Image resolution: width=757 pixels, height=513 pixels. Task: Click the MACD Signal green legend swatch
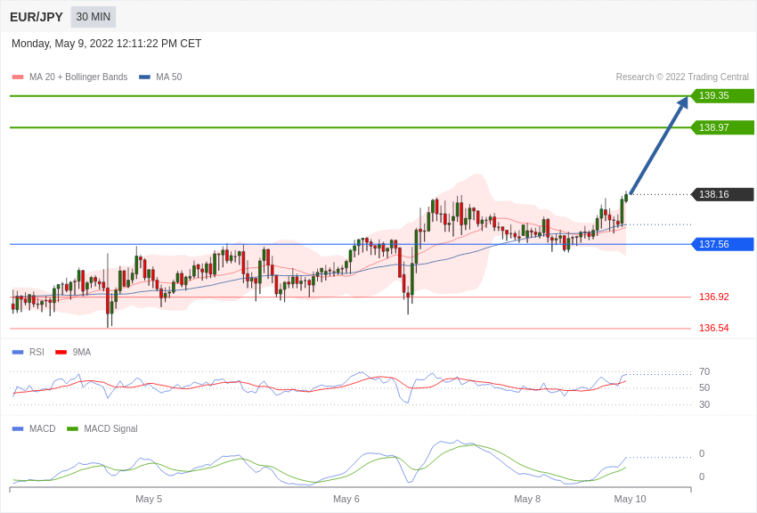tap(72, 428)
